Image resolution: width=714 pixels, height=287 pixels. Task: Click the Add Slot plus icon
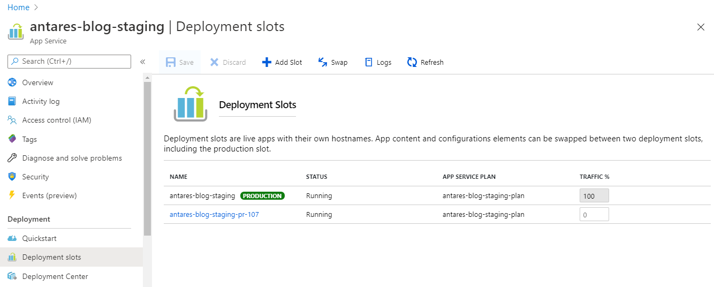[267, 62]
